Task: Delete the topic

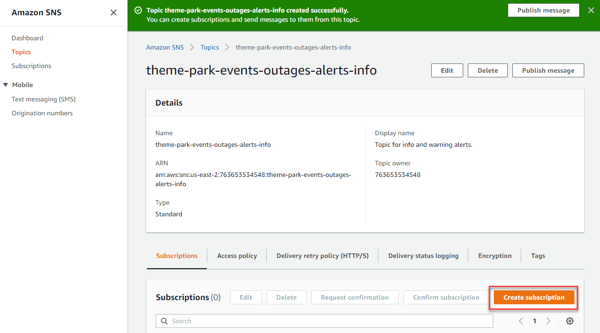Action: (488, 70)
